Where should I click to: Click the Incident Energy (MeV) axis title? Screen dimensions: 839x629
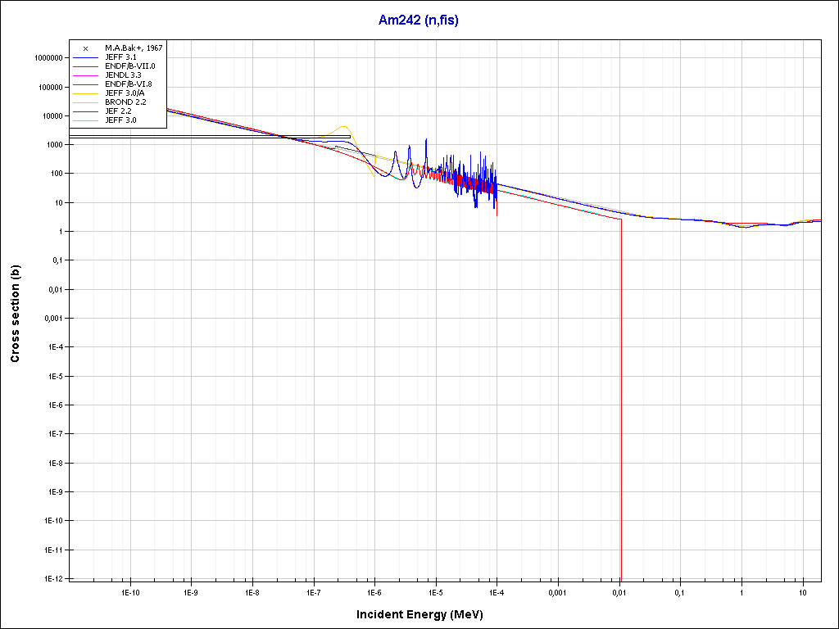click(x=425, y=614)
